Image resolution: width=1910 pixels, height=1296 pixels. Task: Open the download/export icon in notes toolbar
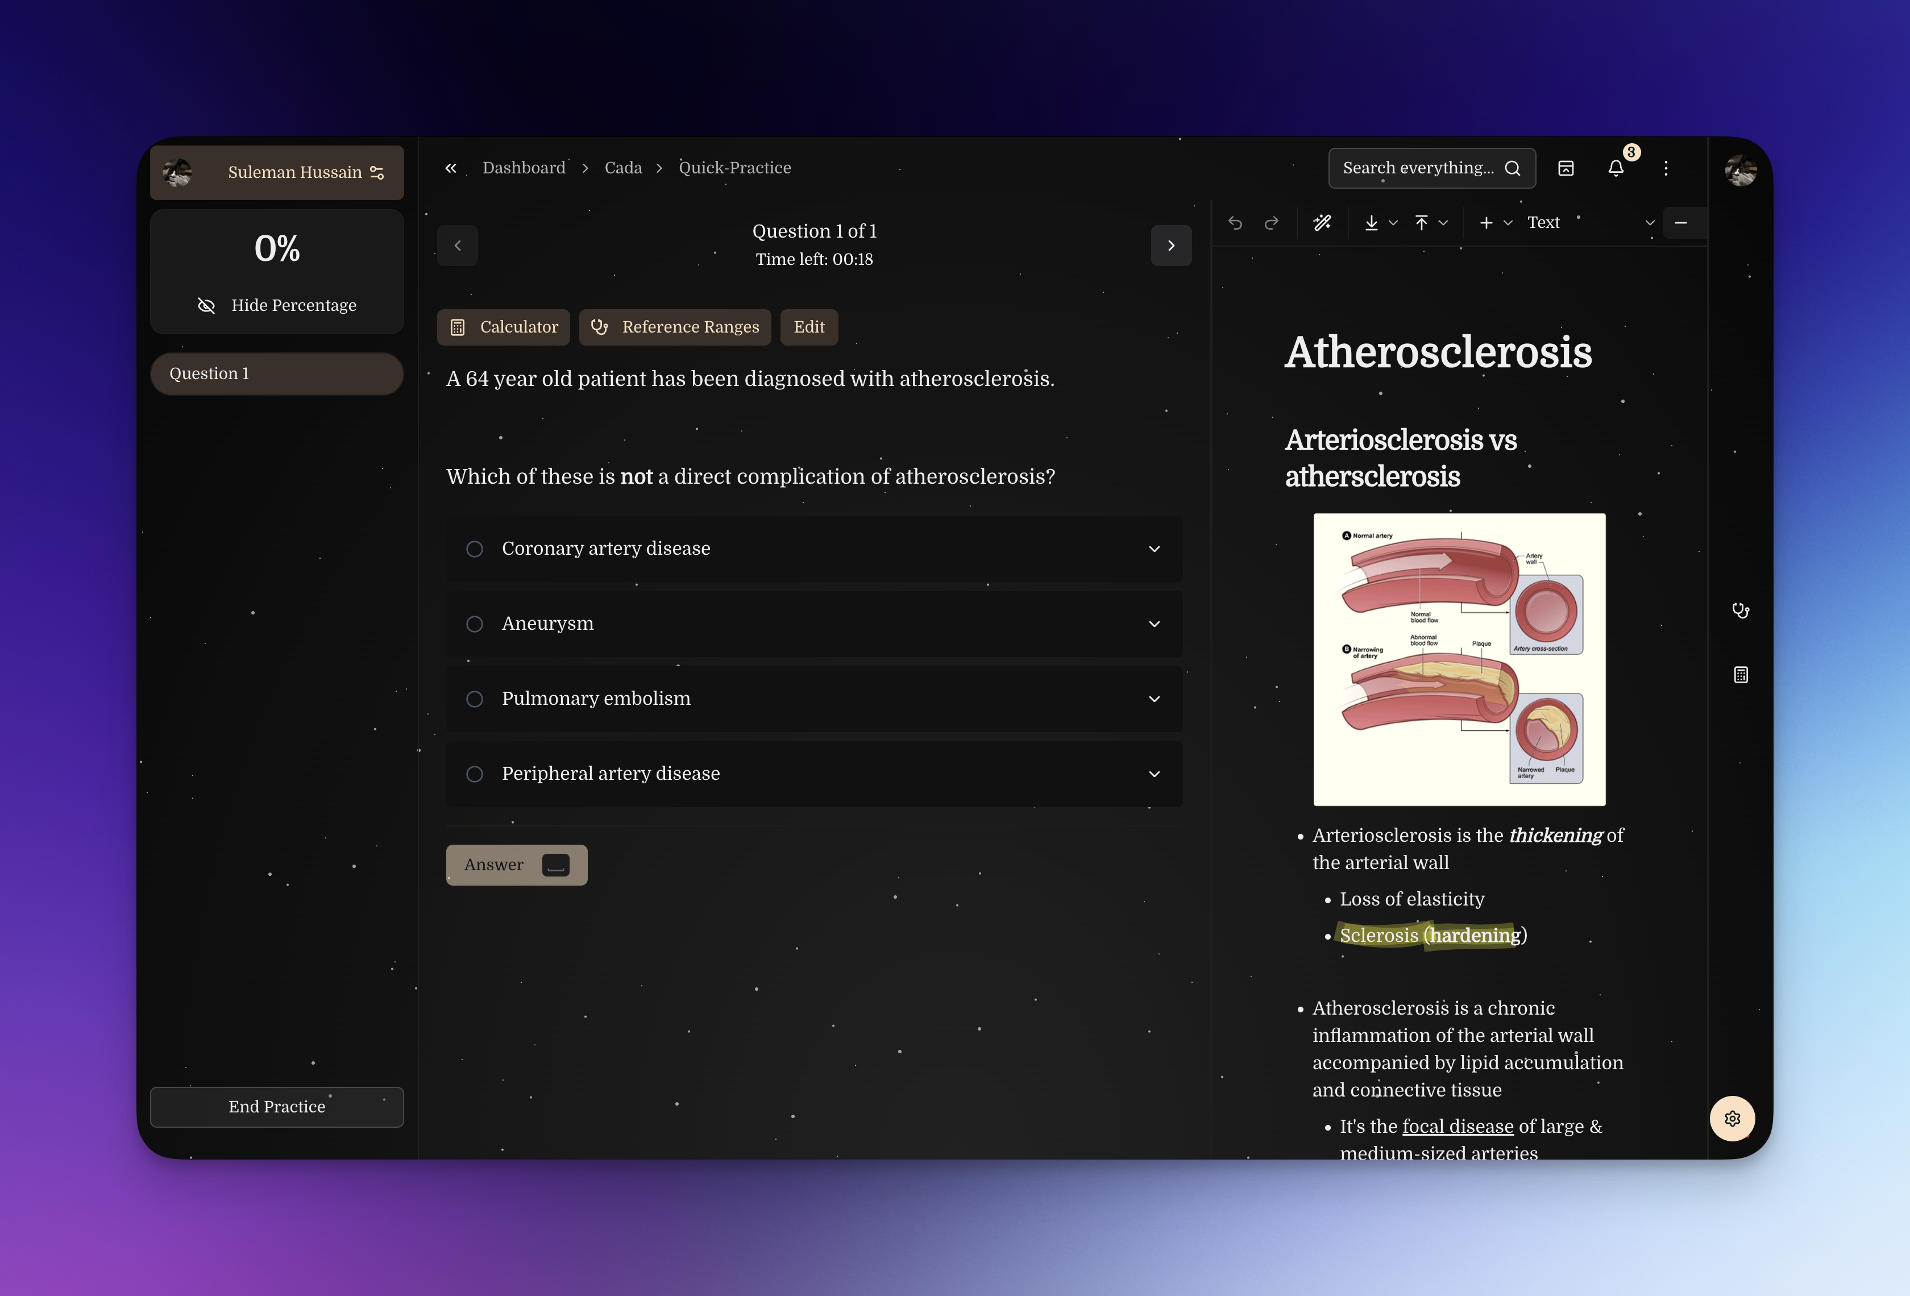pyautogui.click(x=1372, y=223)
